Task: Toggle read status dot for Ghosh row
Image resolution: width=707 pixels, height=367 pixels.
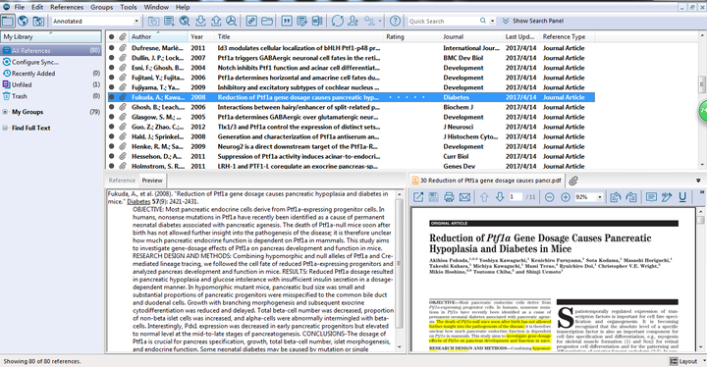Action: [x=111, y=107]
